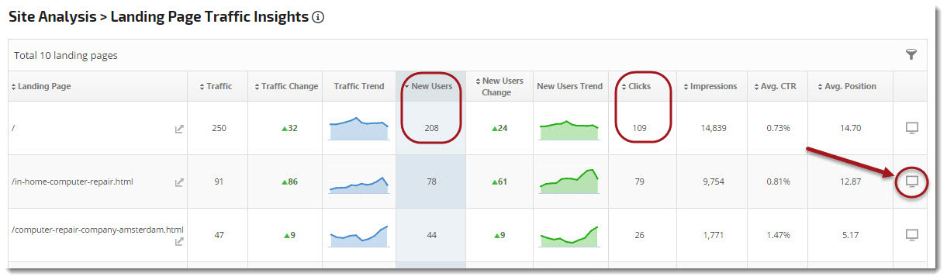Open the filter funnel icon

coord(911,54)
